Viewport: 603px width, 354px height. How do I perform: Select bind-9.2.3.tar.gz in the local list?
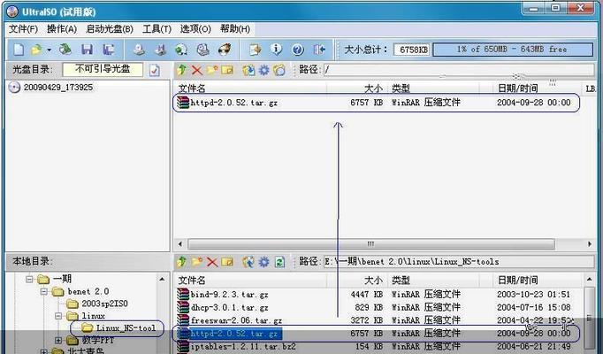pos(229,295)
